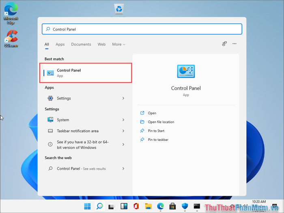The height and width of the screenshot is (213, 284).
Task: Click the Search magnifier in taskbar
Action: tap(99, 206)
